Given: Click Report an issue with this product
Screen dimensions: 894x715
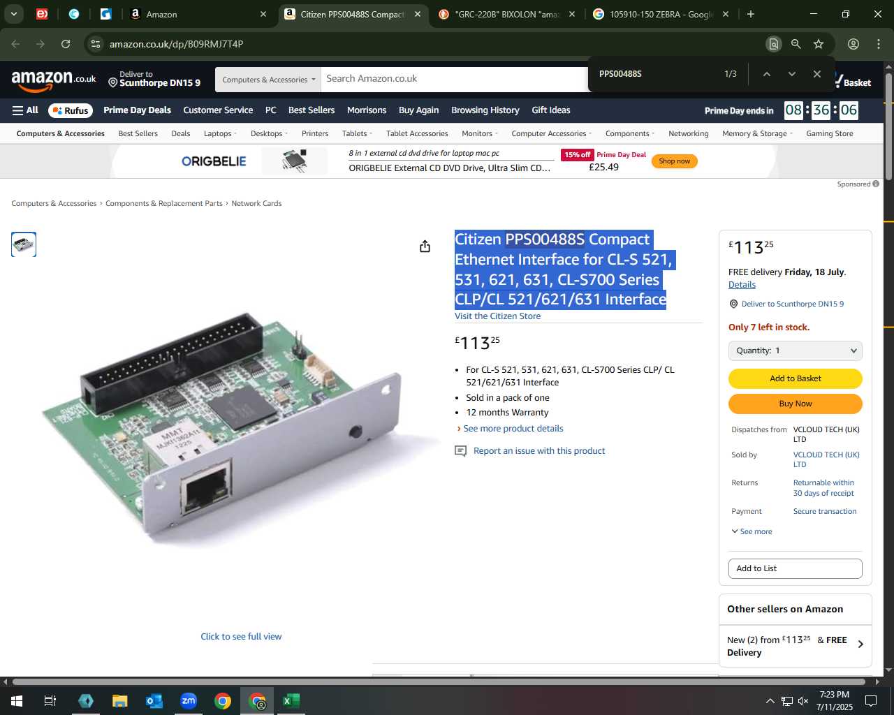Looking at the screenshot, I should pos(539,451).
